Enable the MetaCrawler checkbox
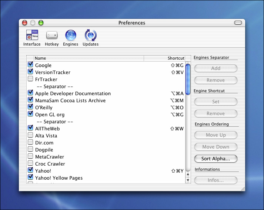This screenshot has width=264, height=210. pyautogui.click(x=30, y=156)
